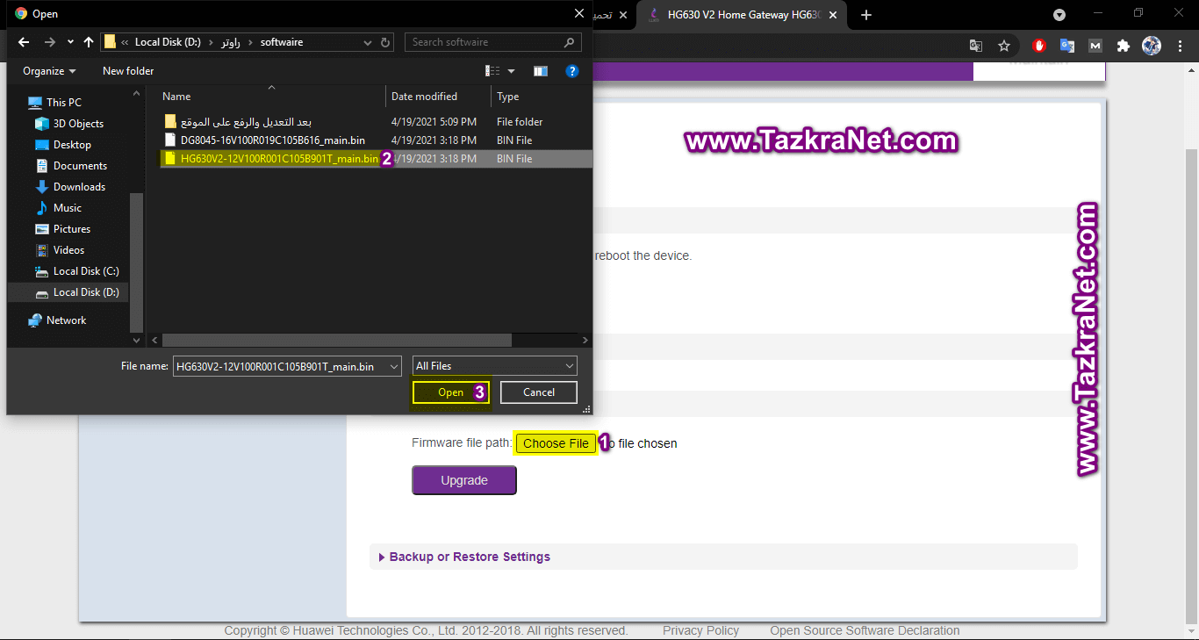Open Chrome's tab search dropdown arrow
This screenshot has height=640, width=1199.
tap(1059, 15)
